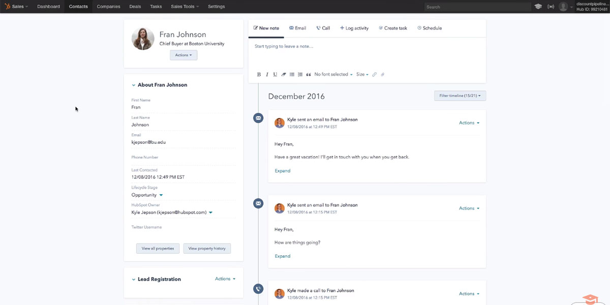Insert a bulleted list in note
610x305 pixels.
(292, 74)
